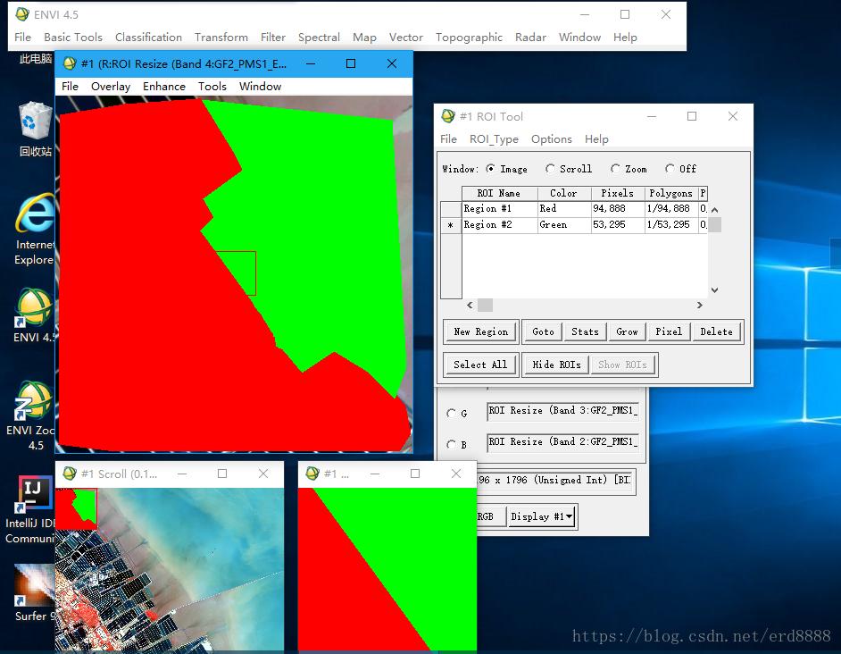
Task: Open the Filter menu
Action: (273, 37)
